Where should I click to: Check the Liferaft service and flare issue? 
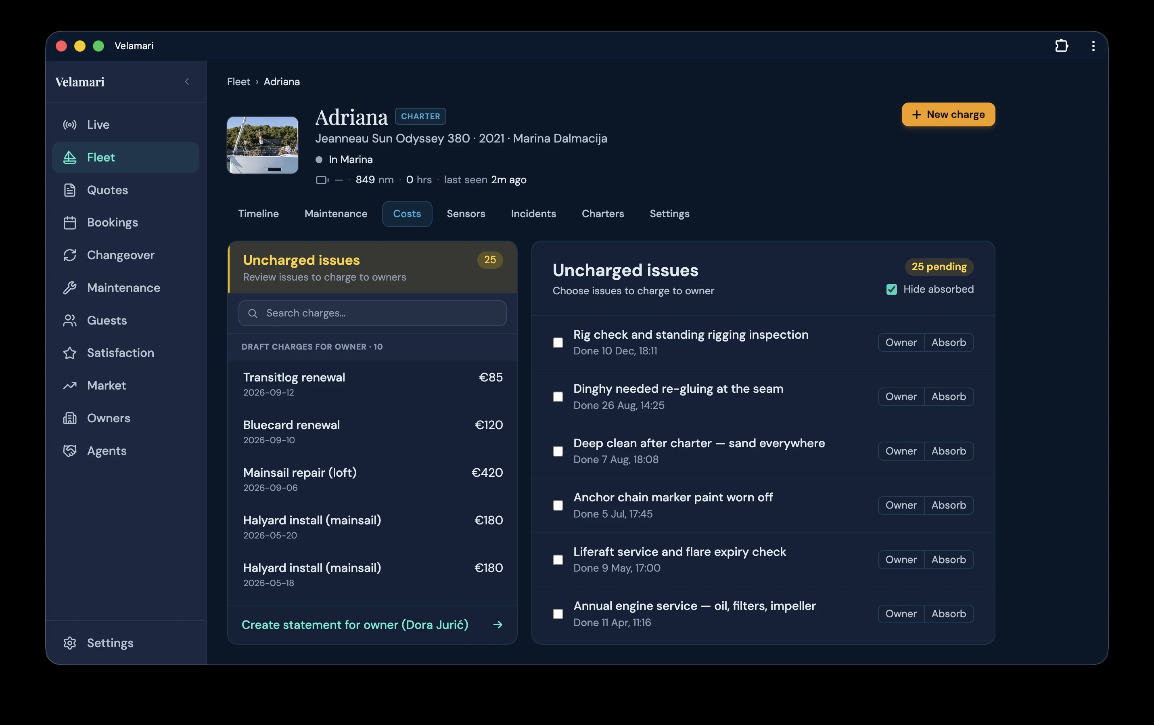558,560
